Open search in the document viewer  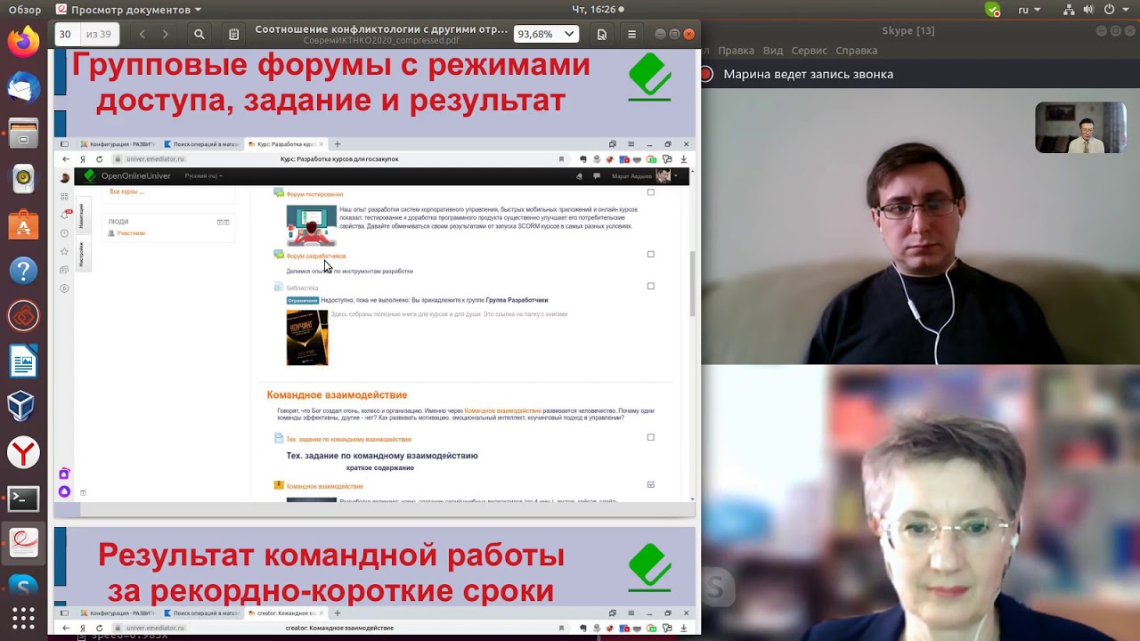click(x=199, y=35)
